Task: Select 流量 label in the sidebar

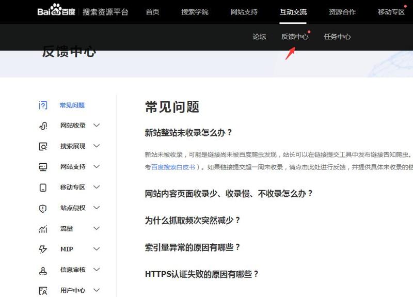Action: pyautogui.click(x=67, y=228)
